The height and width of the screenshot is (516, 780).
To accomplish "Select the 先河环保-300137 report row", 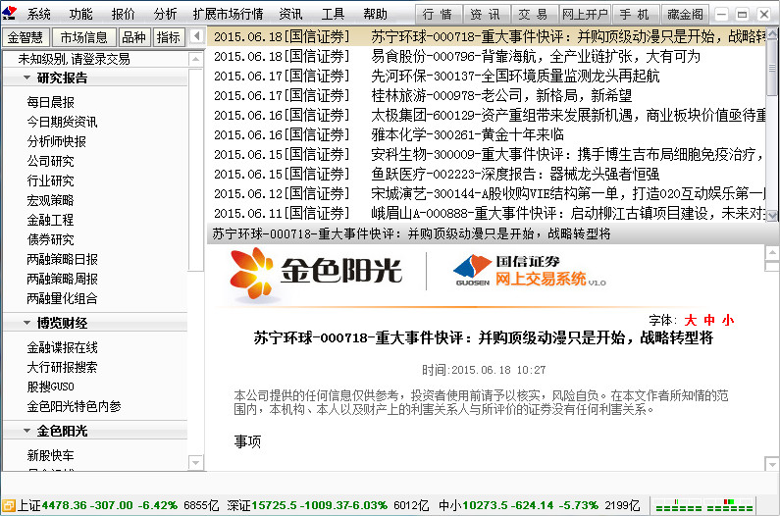I will [x=487, y=76].
